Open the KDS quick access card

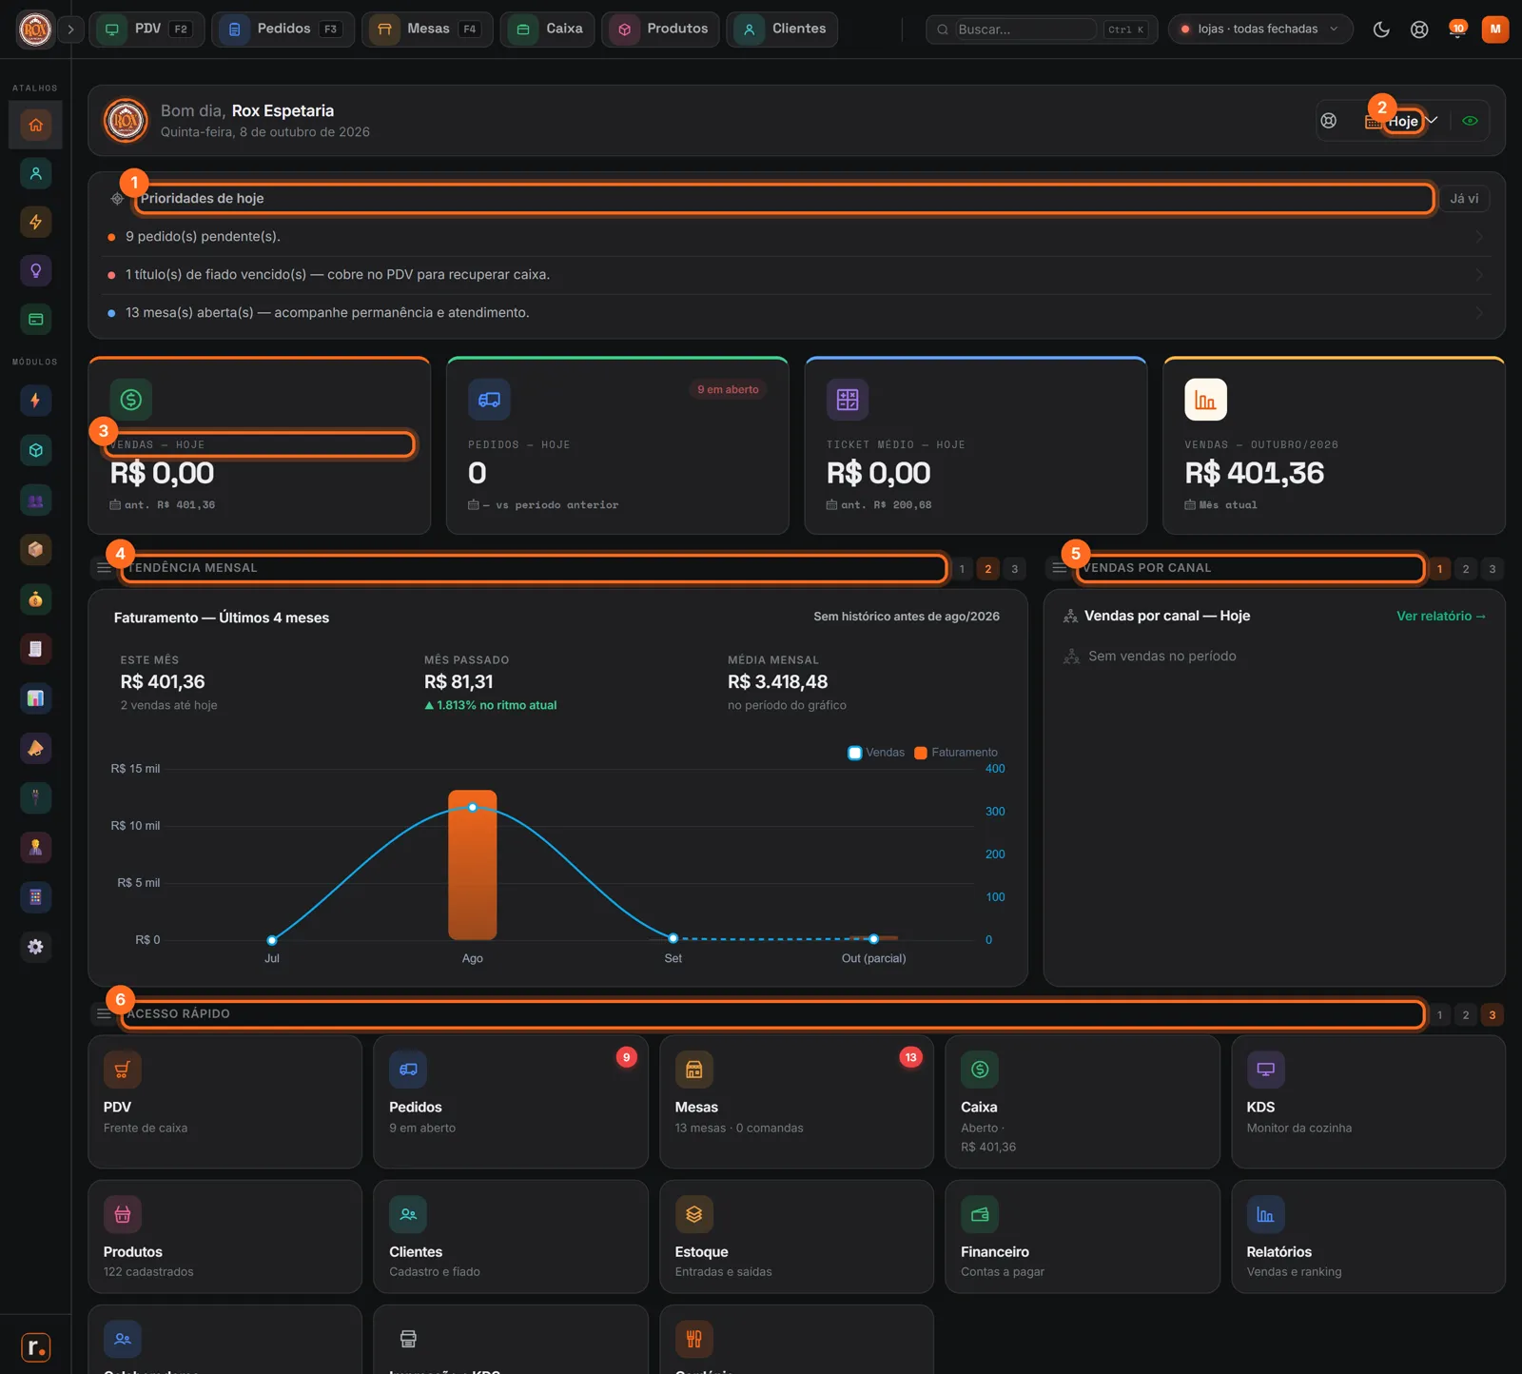pos(1368,1102)
